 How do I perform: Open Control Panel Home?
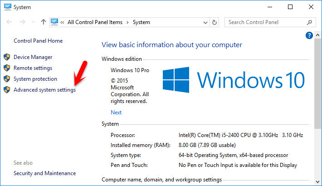click(38, 41)
